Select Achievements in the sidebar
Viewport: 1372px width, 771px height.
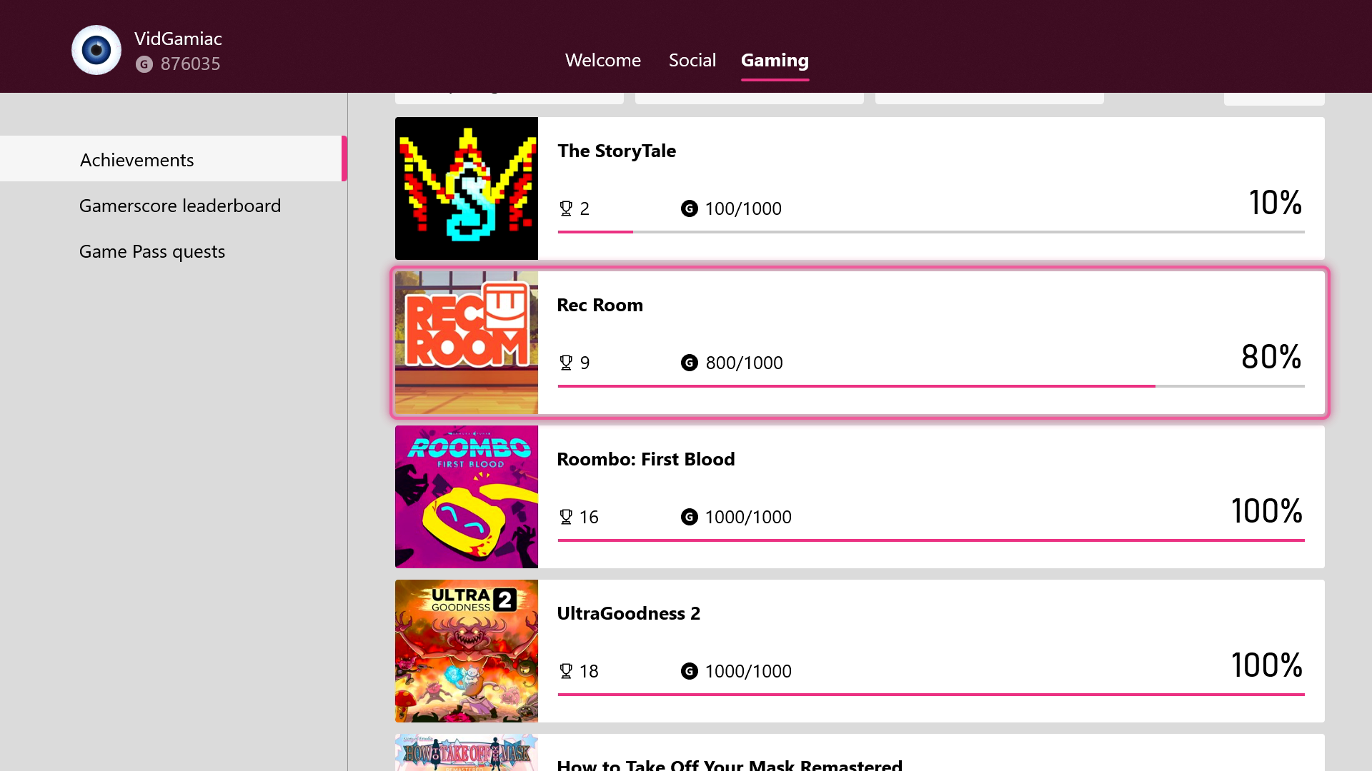[x=137, y=160]
